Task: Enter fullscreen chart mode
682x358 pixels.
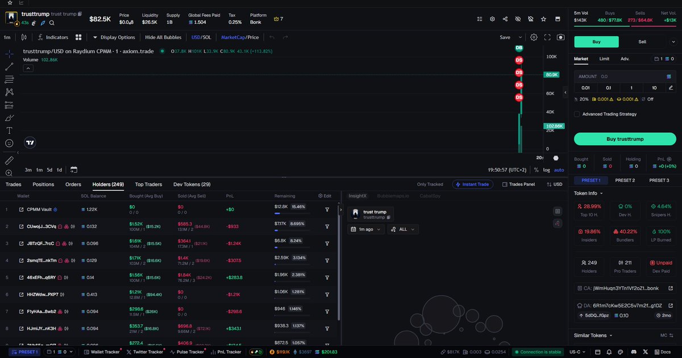Action: click(x=547, y=37)
